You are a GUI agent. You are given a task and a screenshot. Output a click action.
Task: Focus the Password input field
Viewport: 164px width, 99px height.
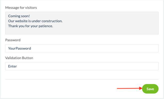point(82,48)
